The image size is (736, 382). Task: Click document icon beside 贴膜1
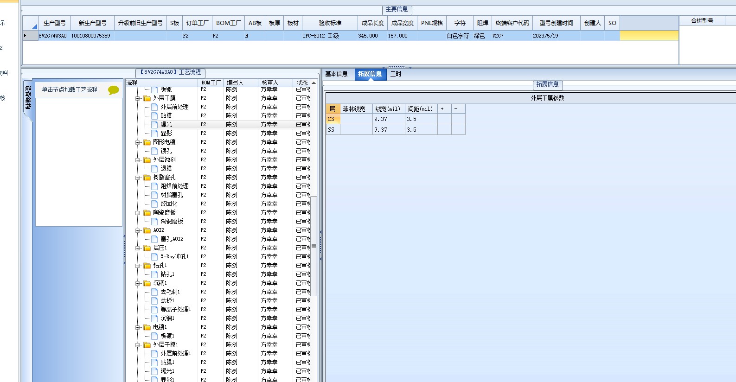coord(155,363)
